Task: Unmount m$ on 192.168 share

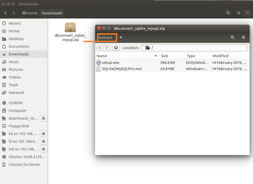Action: [x=43, y=149]
